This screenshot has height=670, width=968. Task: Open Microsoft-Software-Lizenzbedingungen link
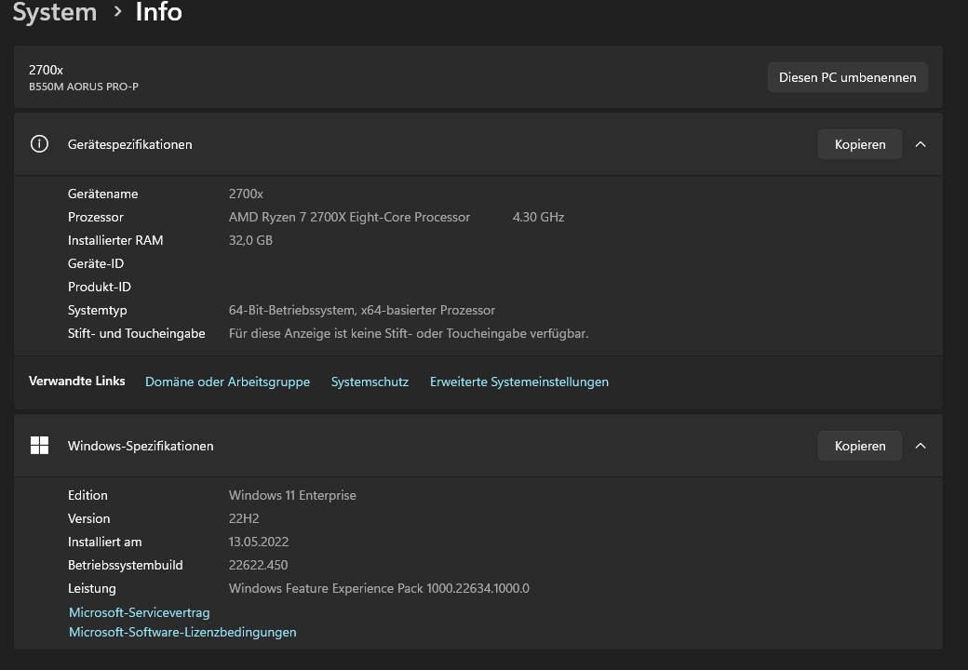(x=182, y=633)
